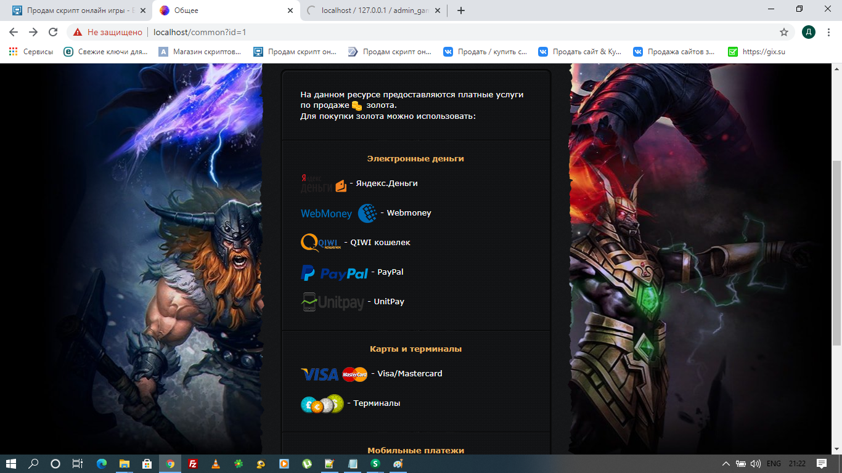Click the '- Терминалы' label
This screenshot has height=473, width=842.
tap(374, 403)
